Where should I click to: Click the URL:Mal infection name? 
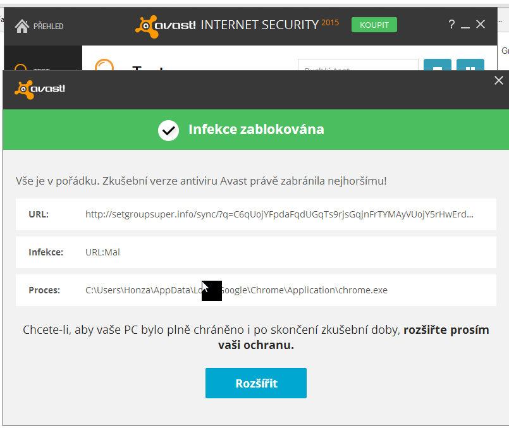pos(102,252)
